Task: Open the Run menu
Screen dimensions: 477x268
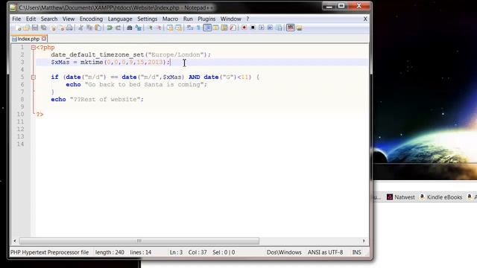Action: pyautogui.click(x=188, y=19)
